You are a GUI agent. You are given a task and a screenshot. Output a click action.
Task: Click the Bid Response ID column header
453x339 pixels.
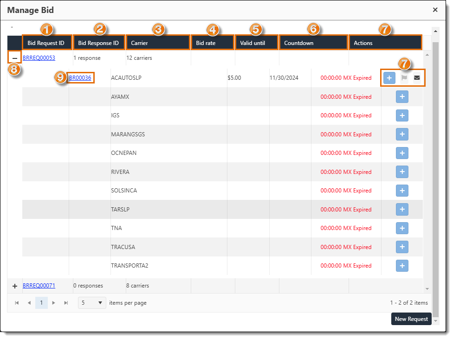[99, 43]
